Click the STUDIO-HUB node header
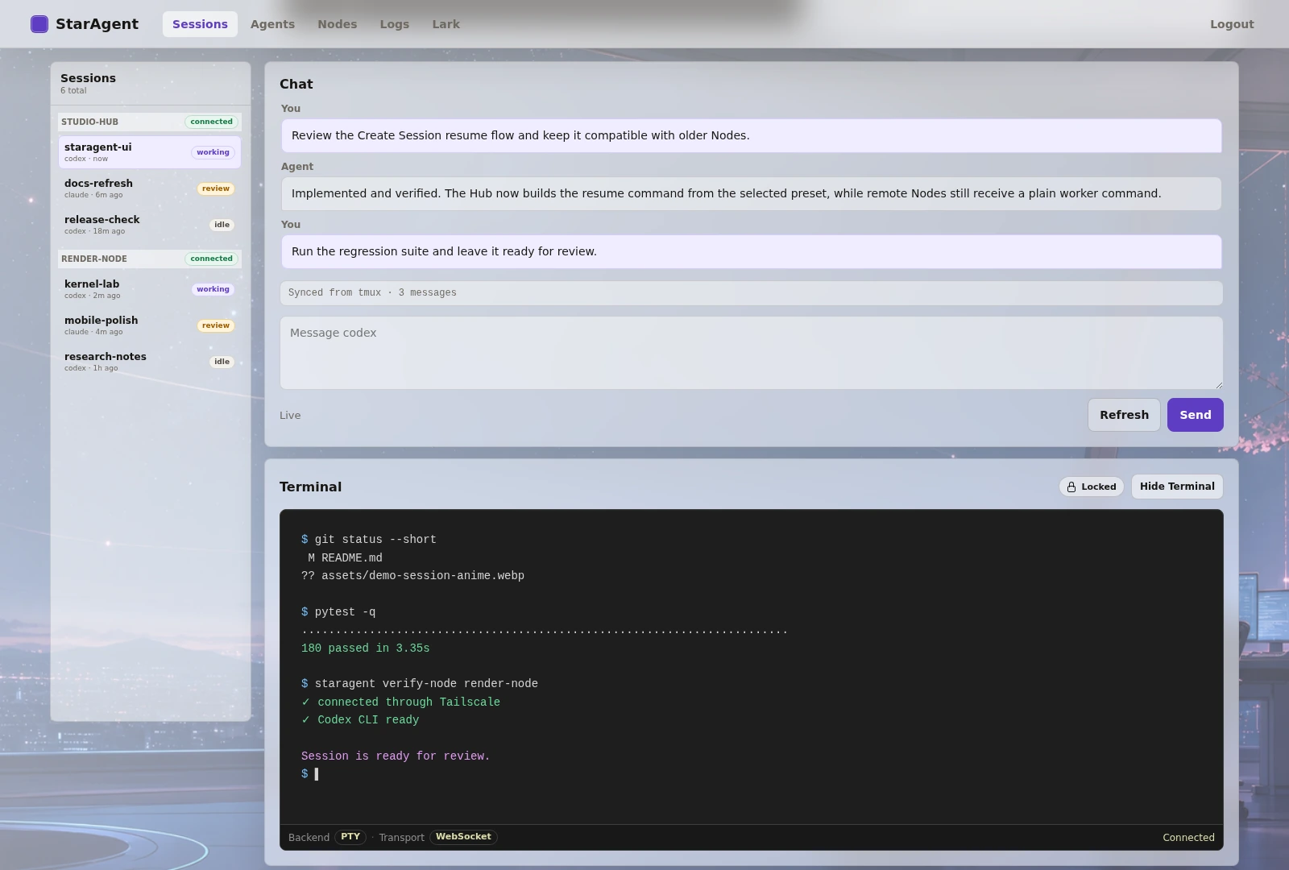This screenshot has width=1289, height=870. click(x=150, y=122)
